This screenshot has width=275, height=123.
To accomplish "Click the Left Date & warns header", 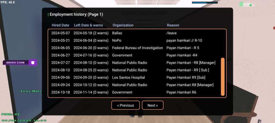I will 88,25.
